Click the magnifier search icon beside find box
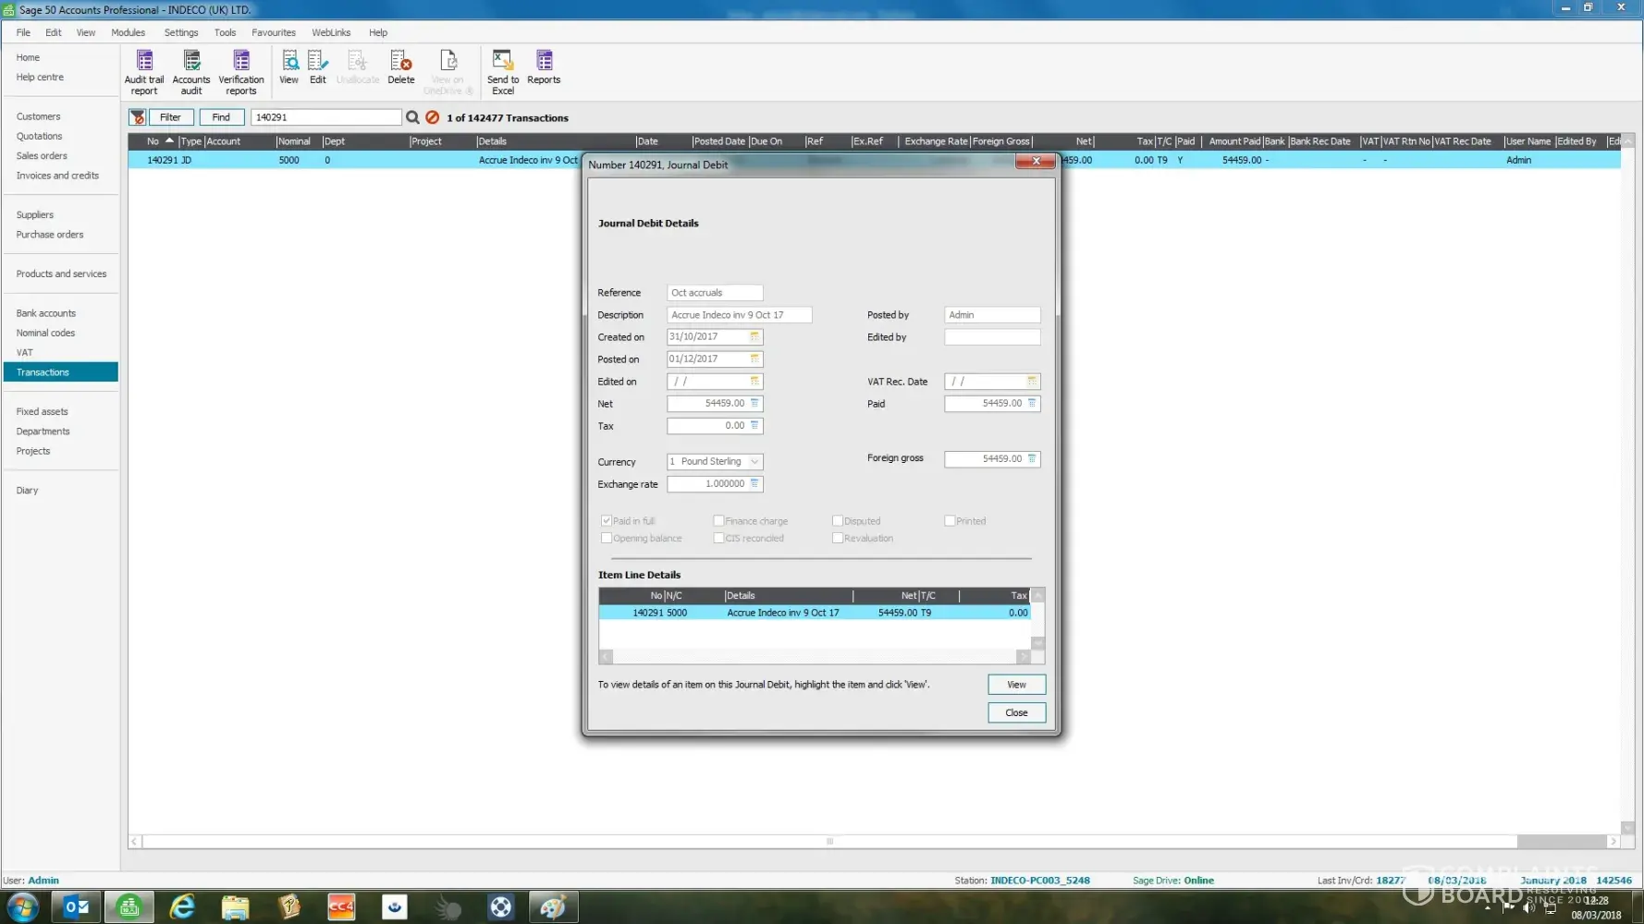This screenshot has width=1644, height=924. click(x=413, y=117)
